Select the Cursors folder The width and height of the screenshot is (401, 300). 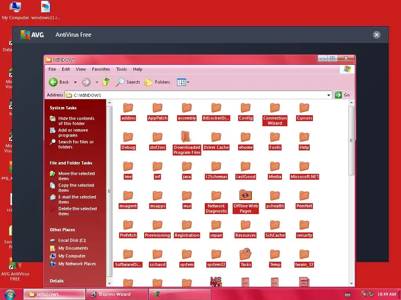click(x=304, y=111)
